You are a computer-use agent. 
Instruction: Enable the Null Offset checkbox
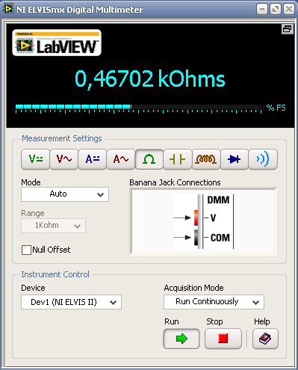point(26,250)
